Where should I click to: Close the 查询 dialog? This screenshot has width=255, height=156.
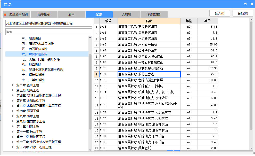coord(252,4)
